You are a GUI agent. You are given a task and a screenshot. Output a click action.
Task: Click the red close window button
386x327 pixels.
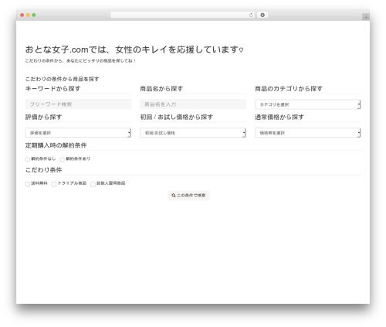click(22, 15)
